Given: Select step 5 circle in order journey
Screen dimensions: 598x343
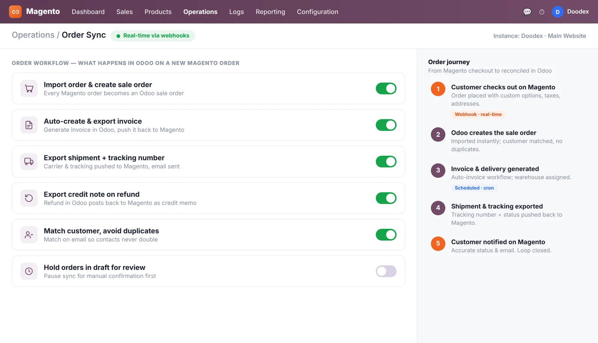Looking at the screenshot, I should [x=438, y=244].
